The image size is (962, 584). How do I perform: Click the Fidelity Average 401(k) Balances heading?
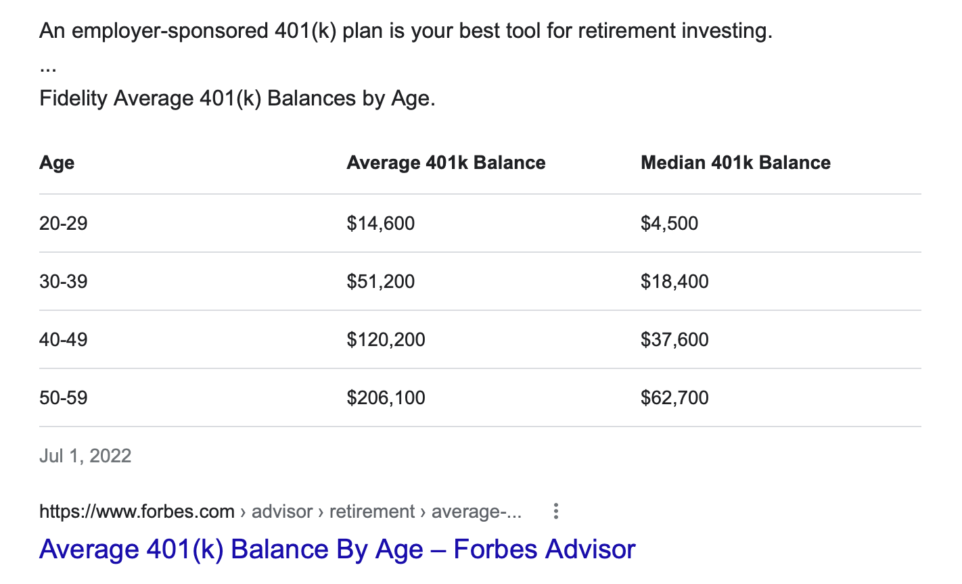(x=237, y=99)
